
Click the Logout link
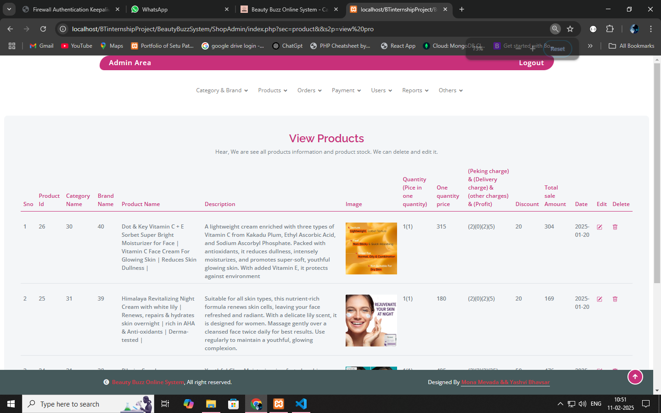coord(531,63)
